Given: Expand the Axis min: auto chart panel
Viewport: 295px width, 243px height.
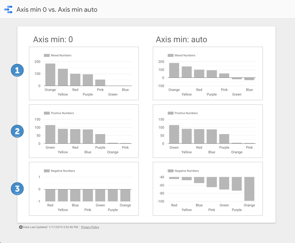Looking at the screenshot, I should point(208,73).
